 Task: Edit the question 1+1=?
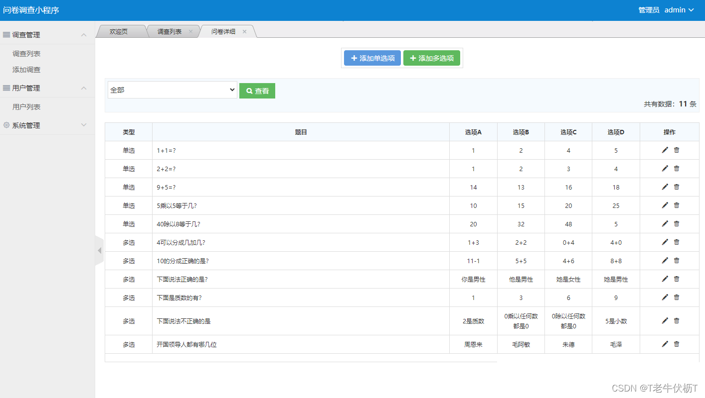point(665,150)
